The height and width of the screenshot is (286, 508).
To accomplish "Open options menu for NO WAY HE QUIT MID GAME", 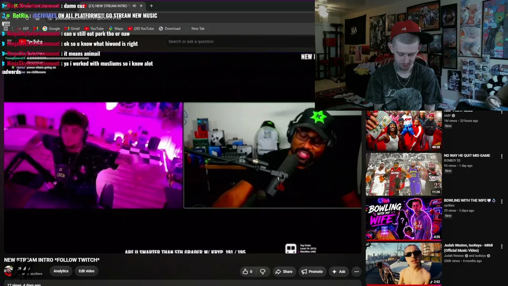I will click(502, 157).
